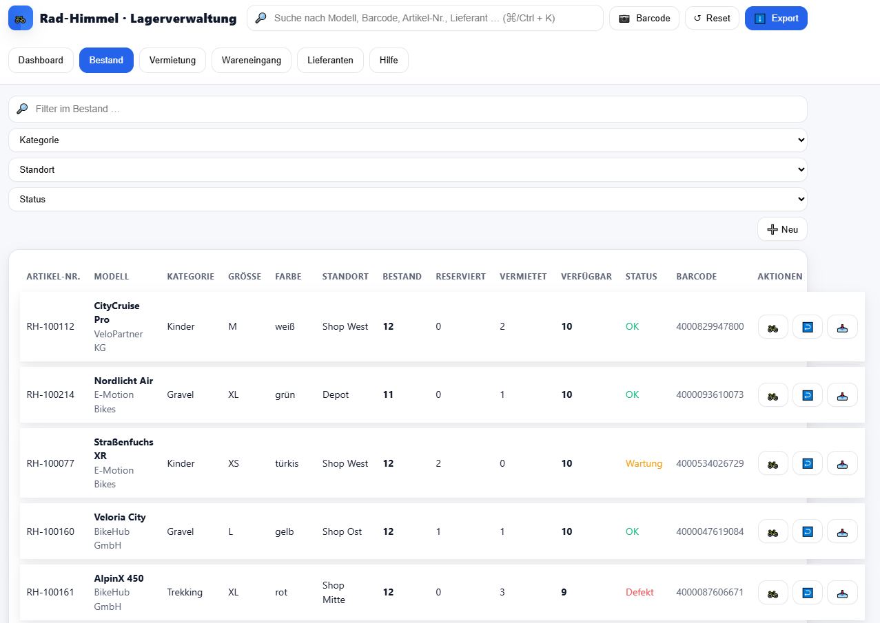
Task: Click the bicycle icon for Veloria City
Action: (x=772, y=531)
